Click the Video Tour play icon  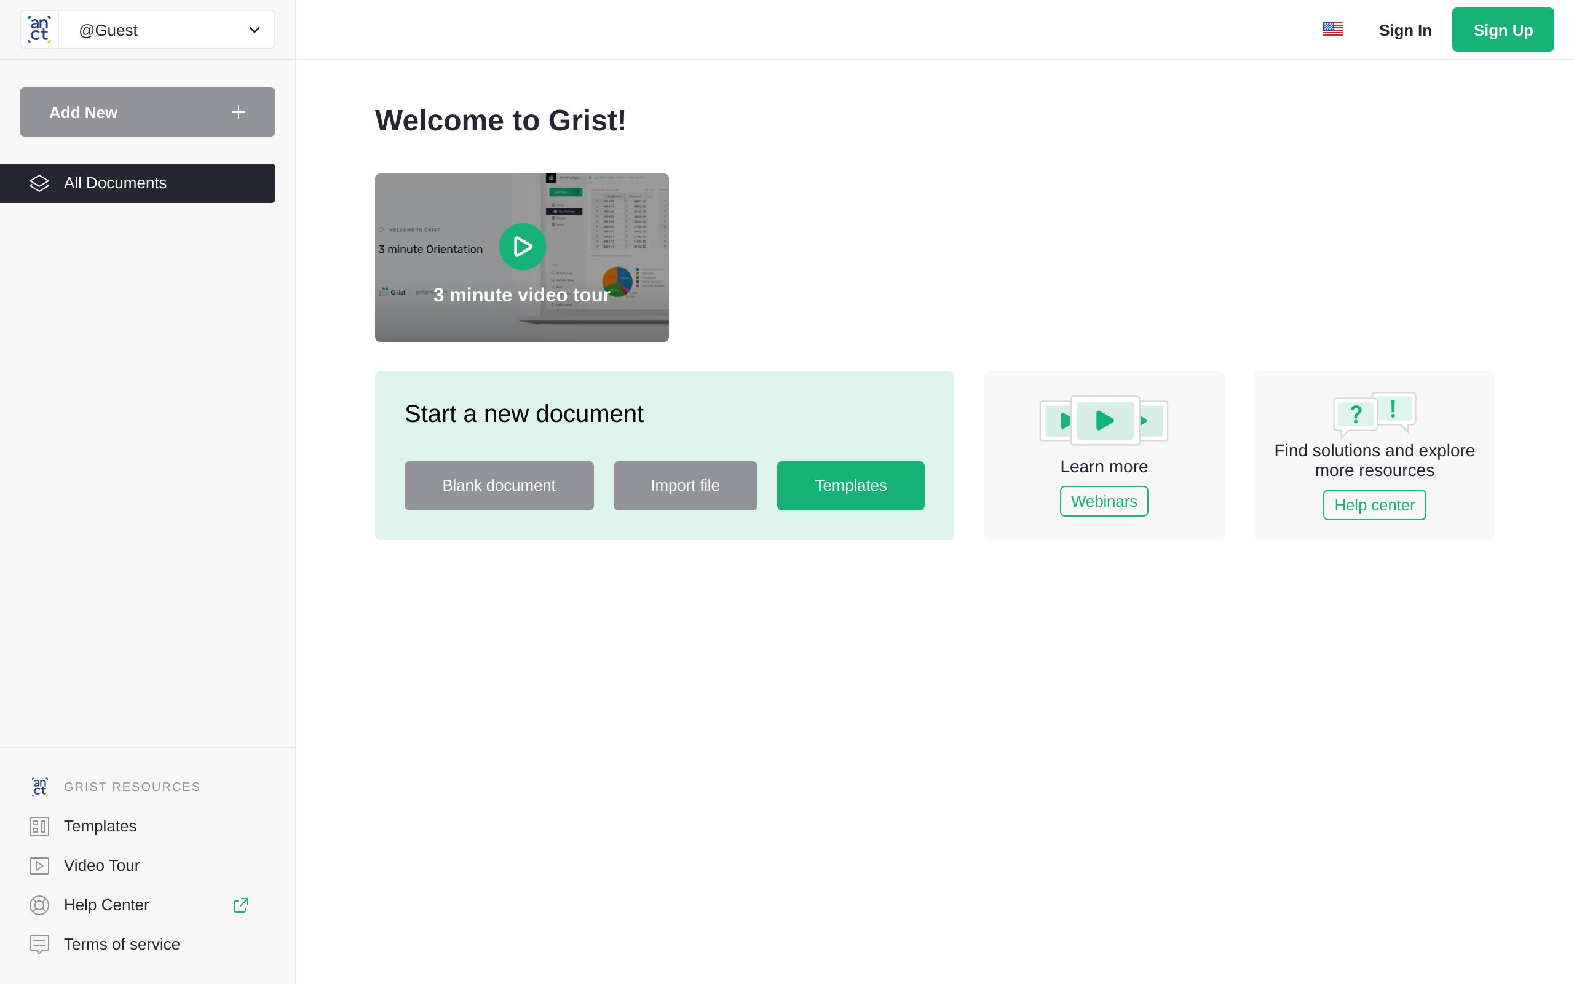[39, 865]
